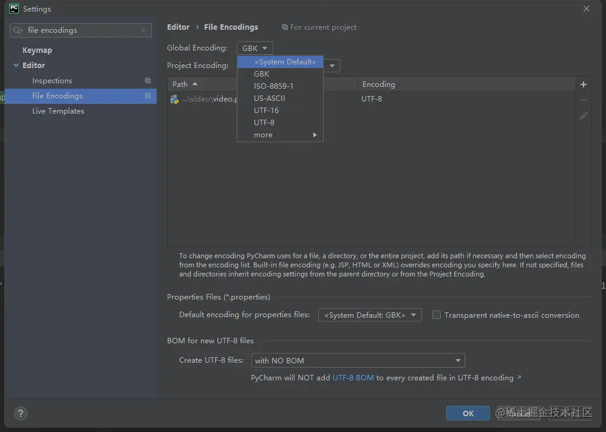Screen dimensions: 606x432
Task: Select File Encodings in the settings tree
Action: [x=81, y=96]
